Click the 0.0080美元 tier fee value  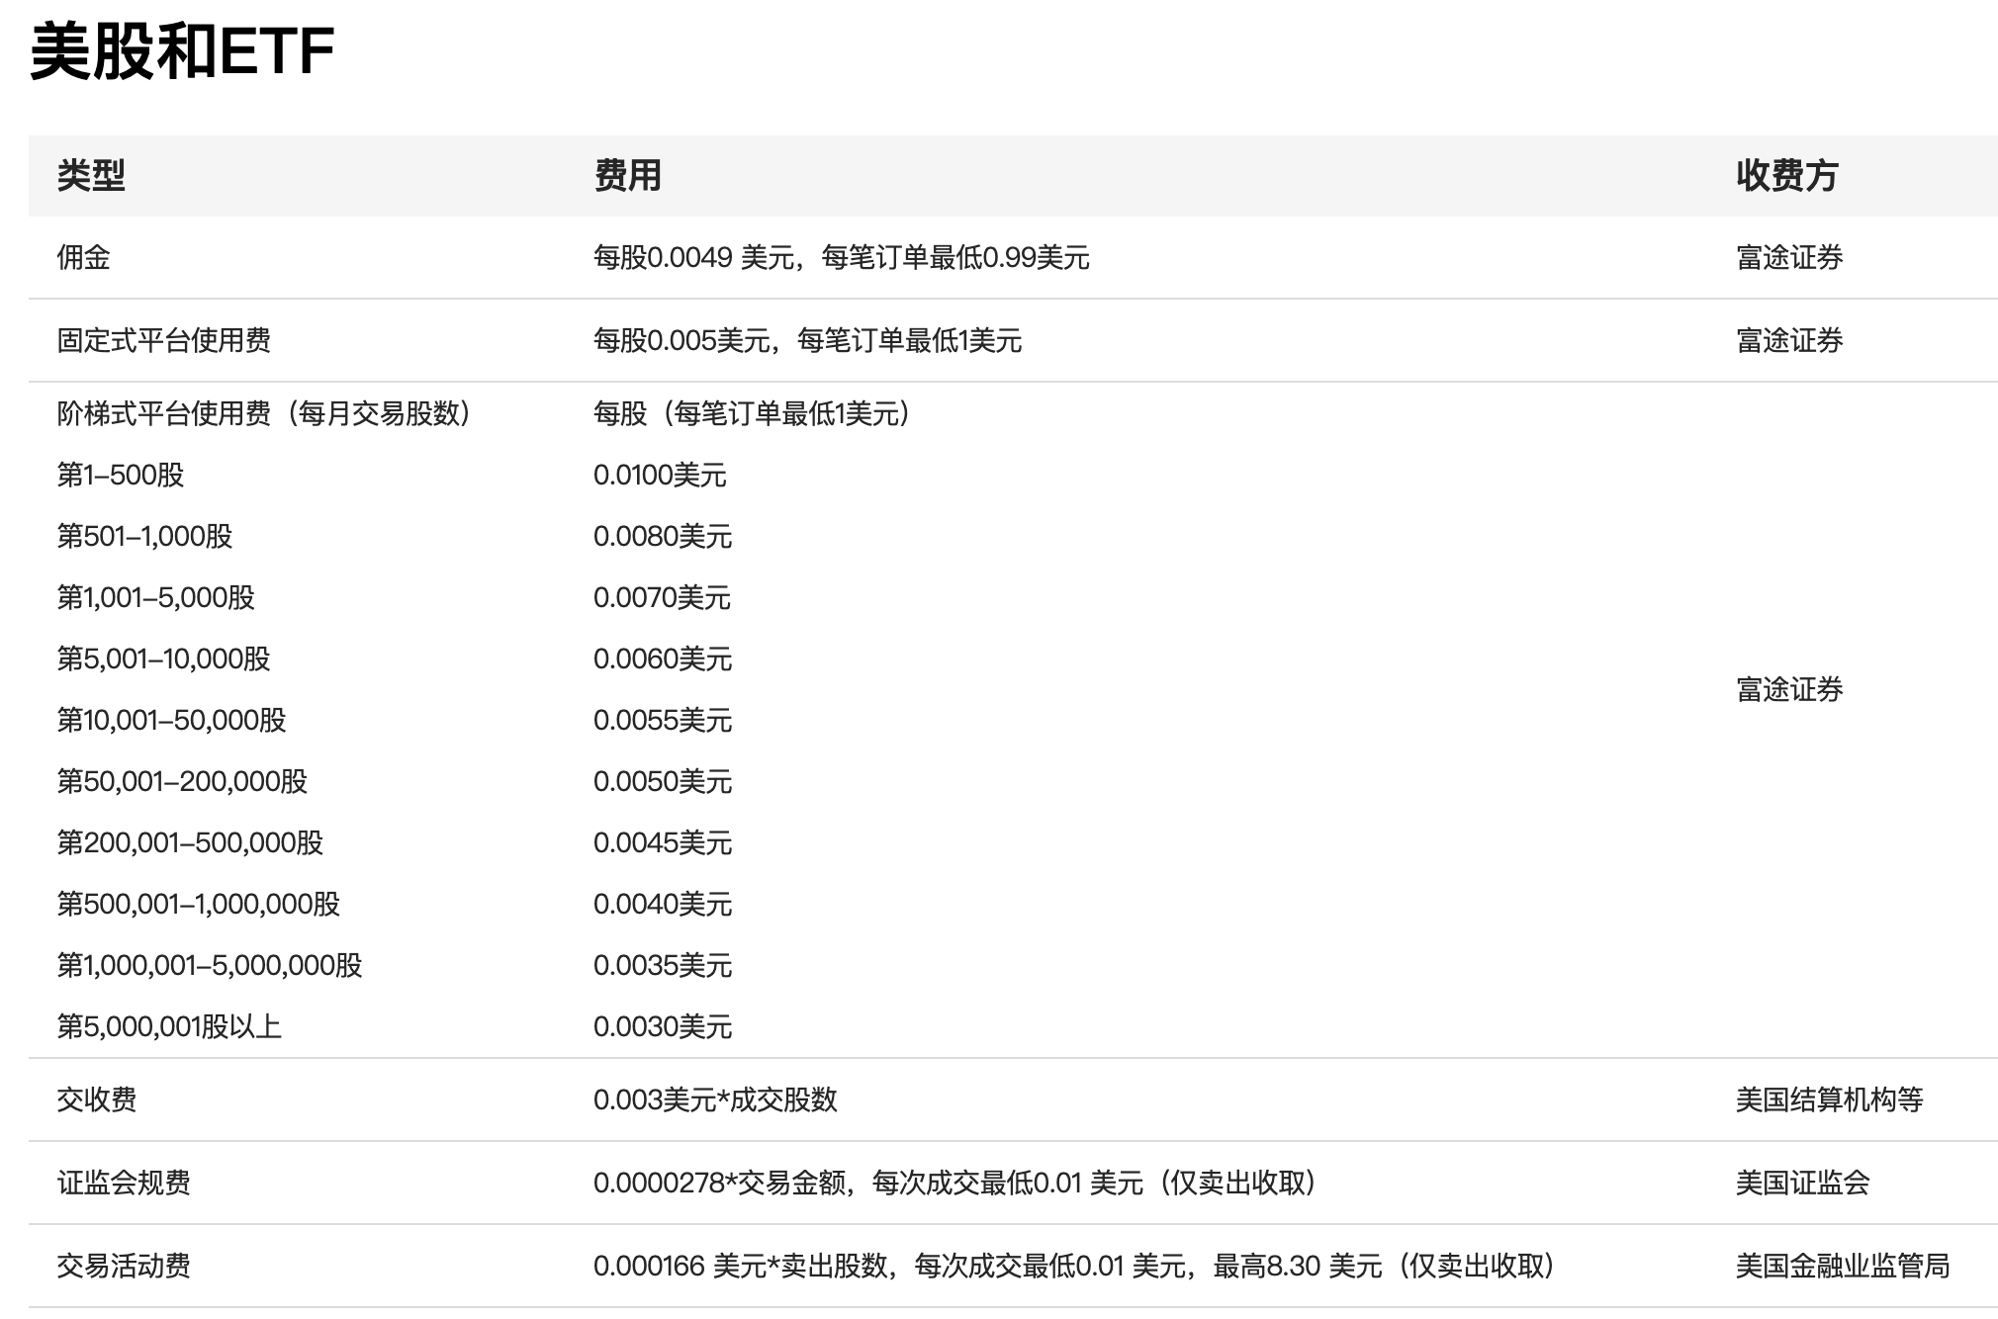[662, 537]
